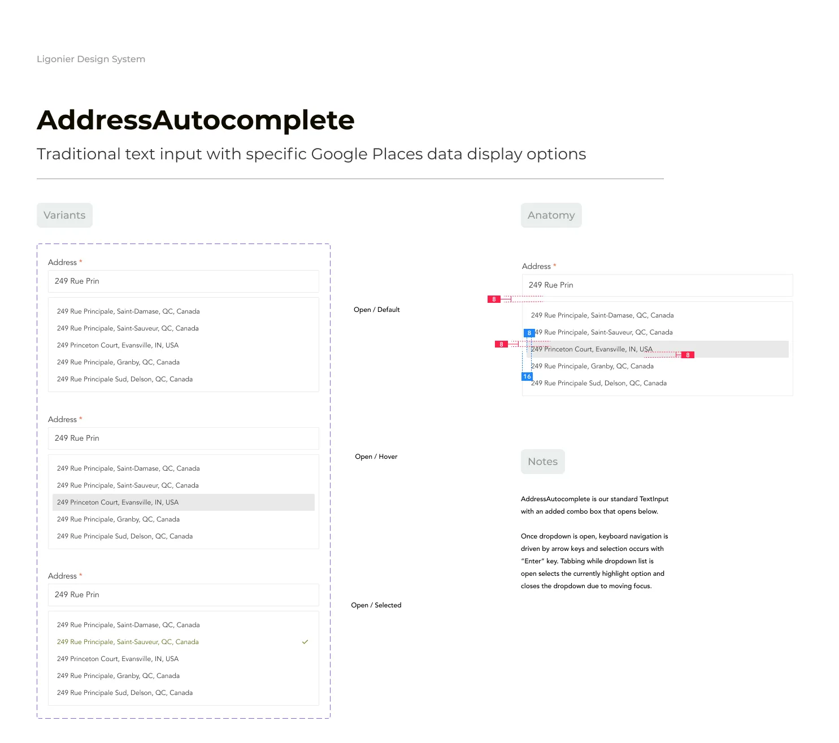
Task: Click the topmost Address input in Variants
Action: [183, 281]
